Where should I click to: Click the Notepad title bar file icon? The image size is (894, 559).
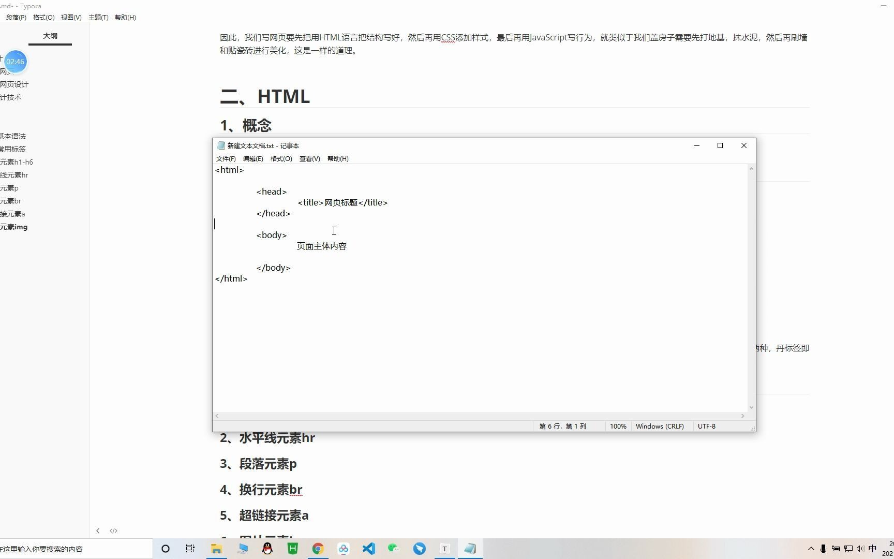point(221,145)
